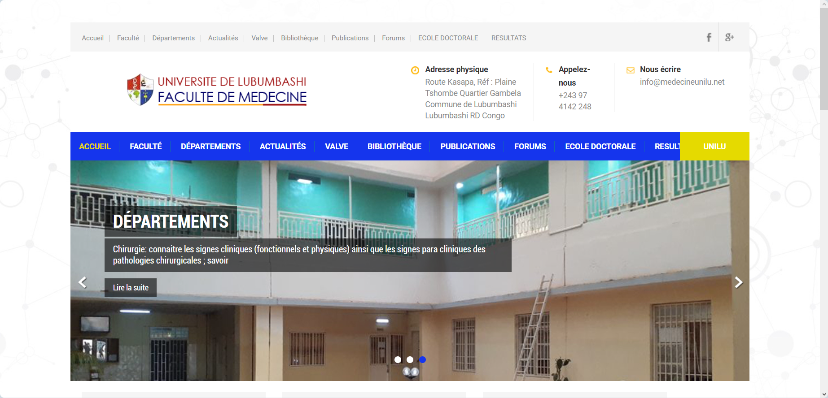Select ACTUALITÉS in the blue navigation bar
Viewport: 828px width, 398px height.
pos(283,147)
